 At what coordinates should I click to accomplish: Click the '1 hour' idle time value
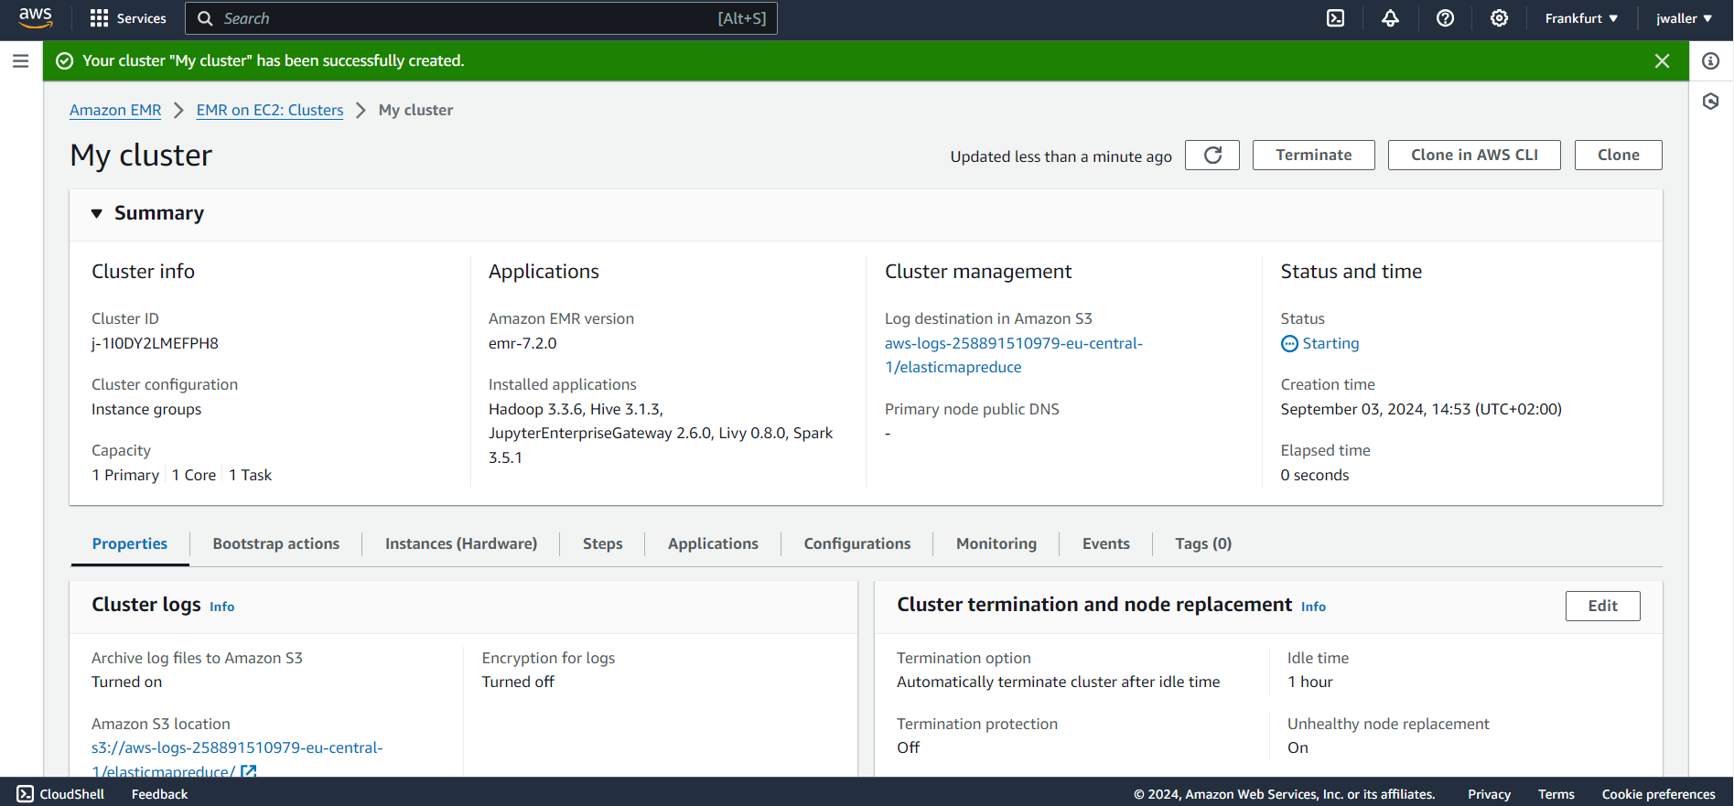1310,682
